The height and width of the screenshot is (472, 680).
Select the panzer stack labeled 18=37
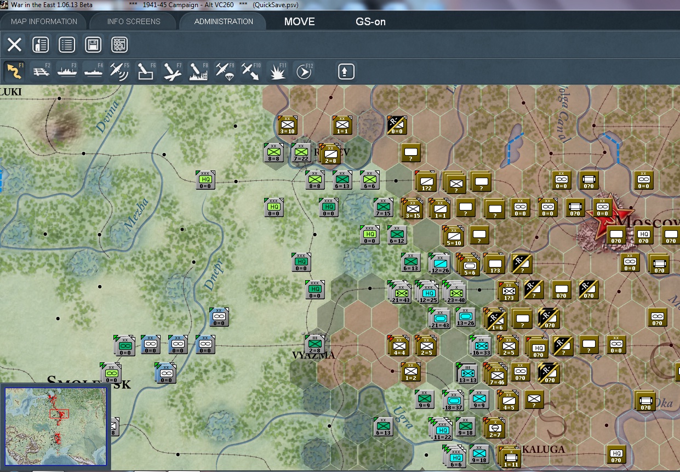454,401
